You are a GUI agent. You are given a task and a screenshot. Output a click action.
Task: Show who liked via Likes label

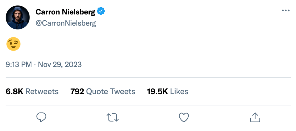[179, 92]
